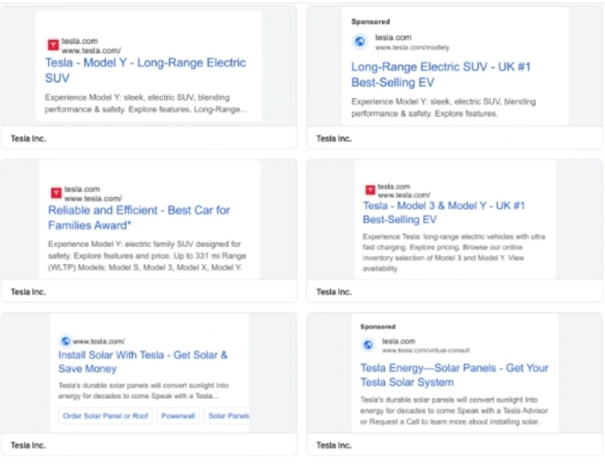Viewport: 605px width, 472px height.
Task: Click 'www.tesla.com/modely' URL text
Action: [x=412, y=47]
